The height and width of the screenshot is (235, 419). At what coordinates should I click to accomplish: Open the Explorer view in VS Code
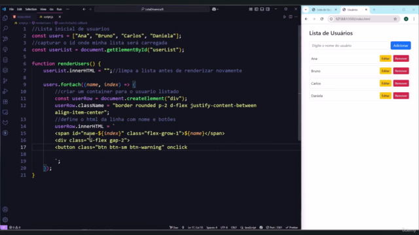click(x=5, y=18)
